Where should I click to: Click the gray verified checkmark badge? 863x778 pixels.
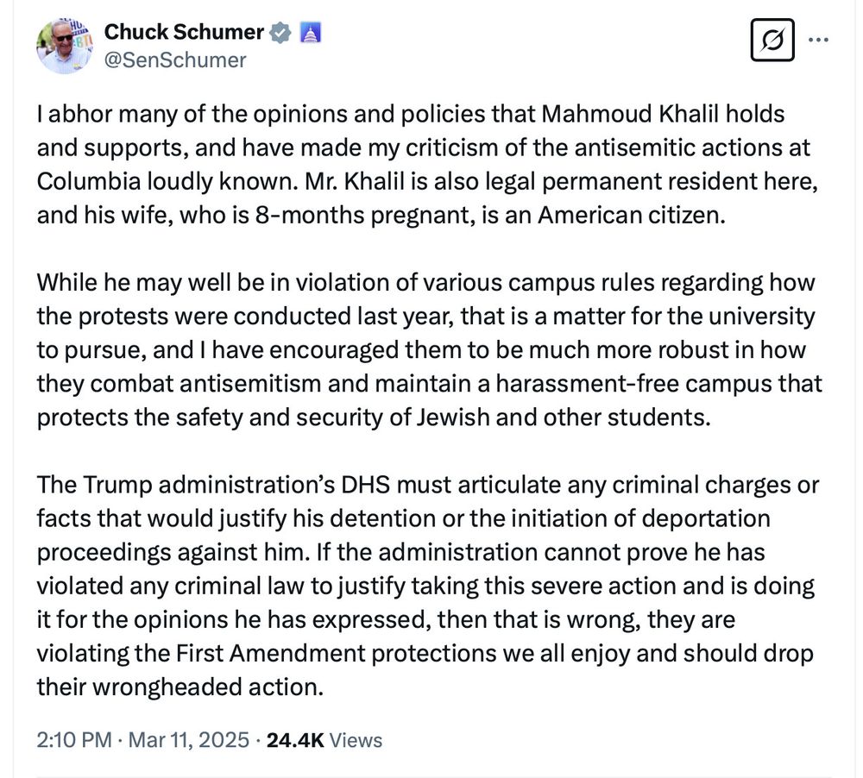tap(280, 33)
